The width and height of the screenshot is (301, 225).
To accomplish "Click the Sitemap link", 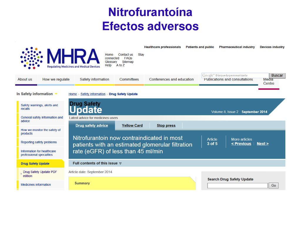I will coord(128,62).
